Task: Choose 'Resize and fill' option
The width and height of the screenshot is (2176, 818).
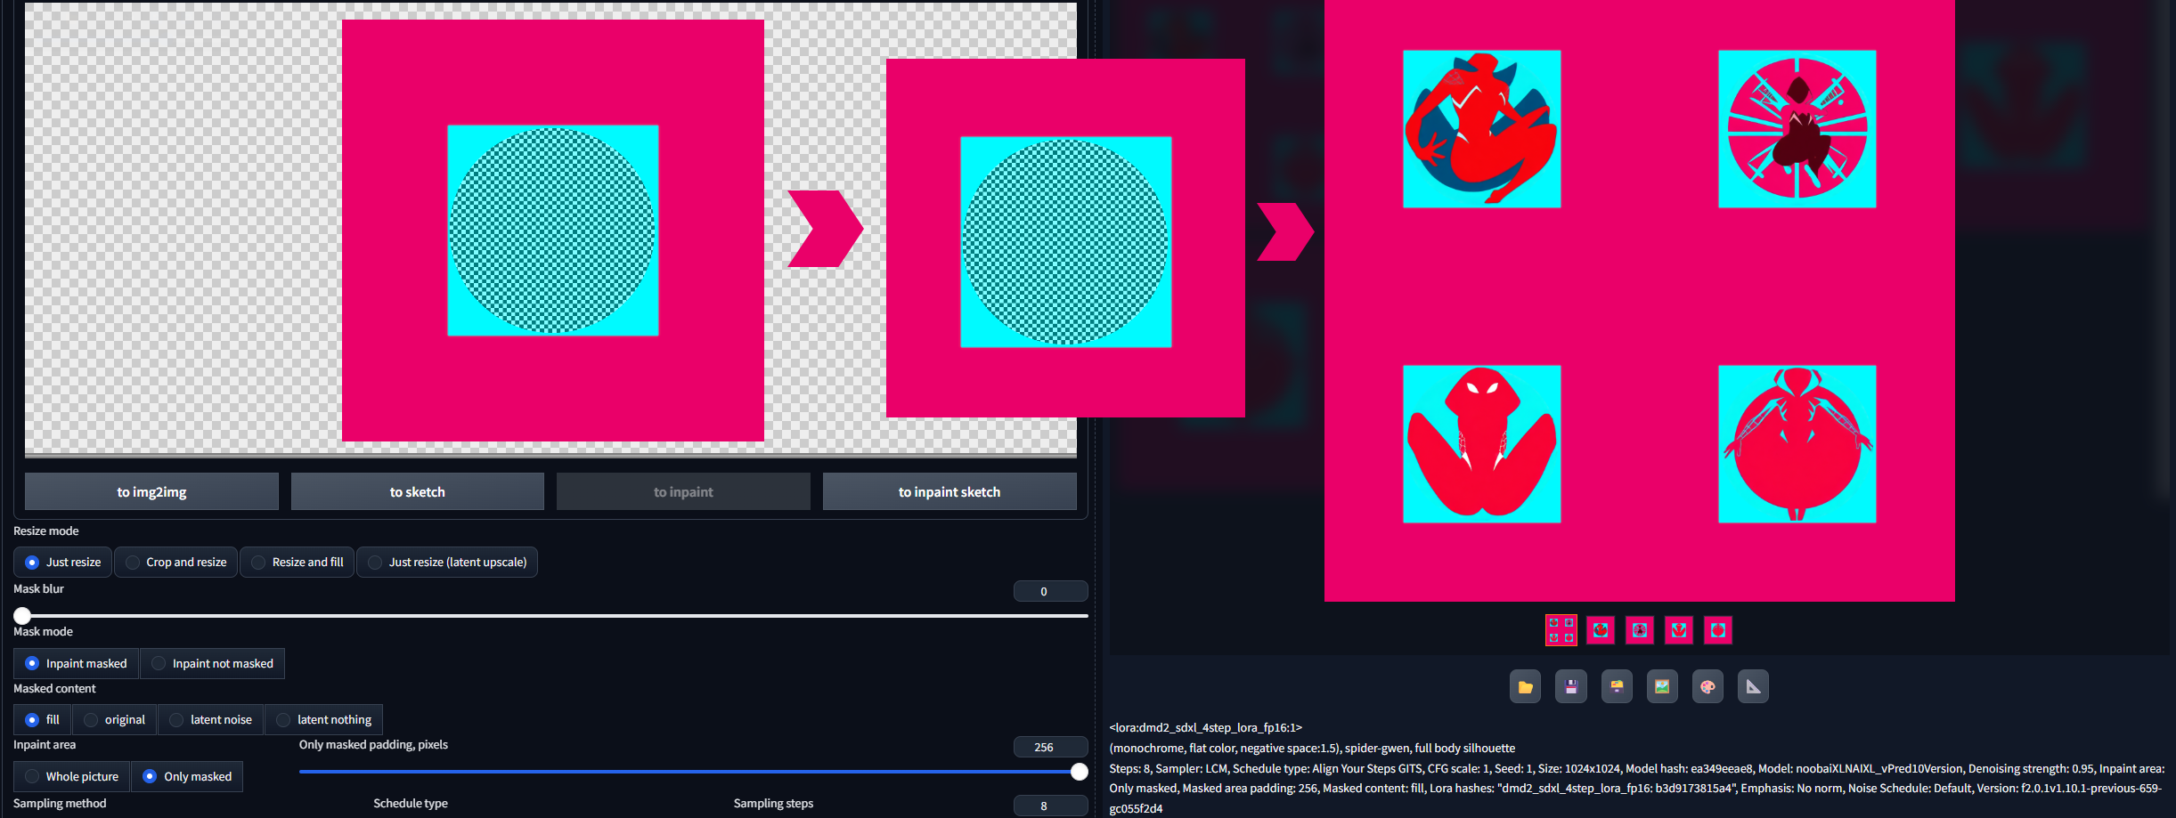Action: pyautogui.click(x=297, y=562)
